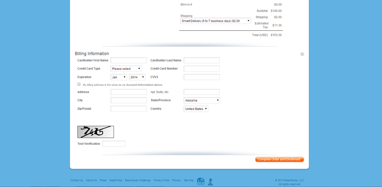Focus the Address field
The image size is (382, 187).
coord(128,92)
